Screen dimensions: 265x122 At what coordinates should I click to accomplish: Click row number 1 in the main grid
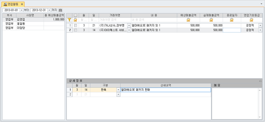point(69,26)
